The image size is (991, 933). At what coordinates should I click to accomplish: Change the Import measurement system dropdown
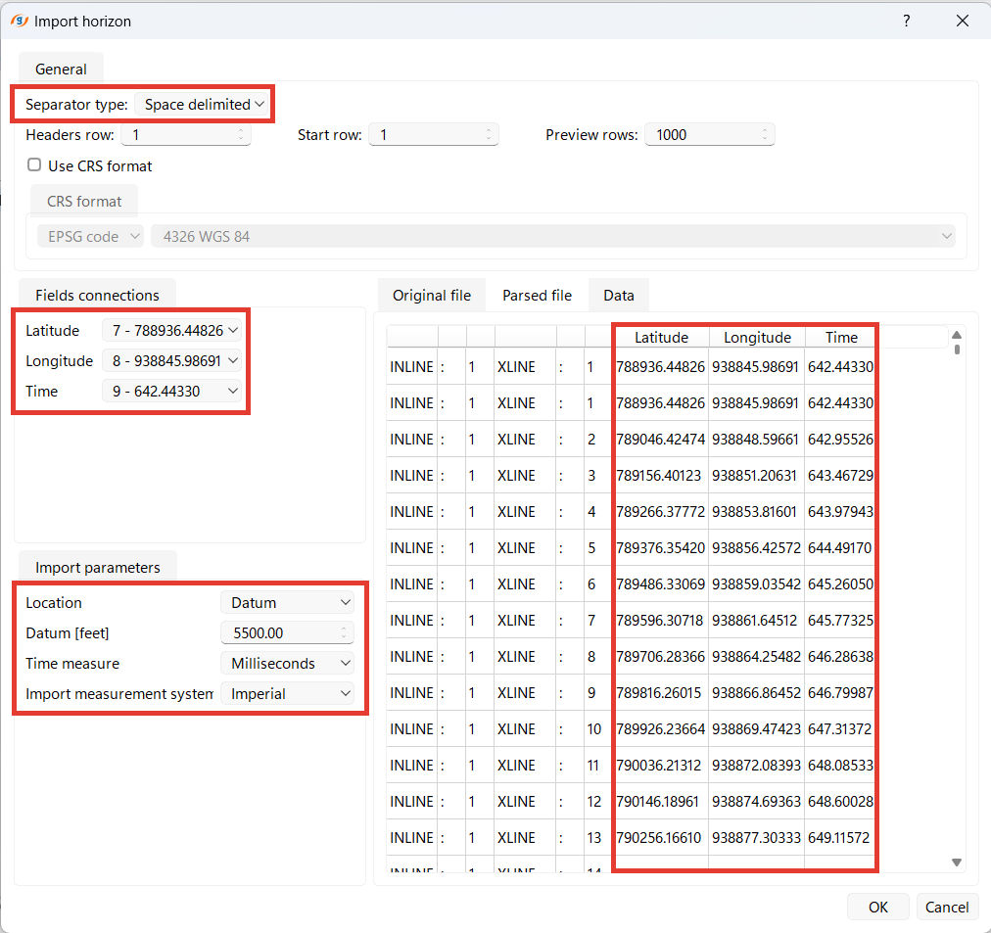(x=287, y=694)
